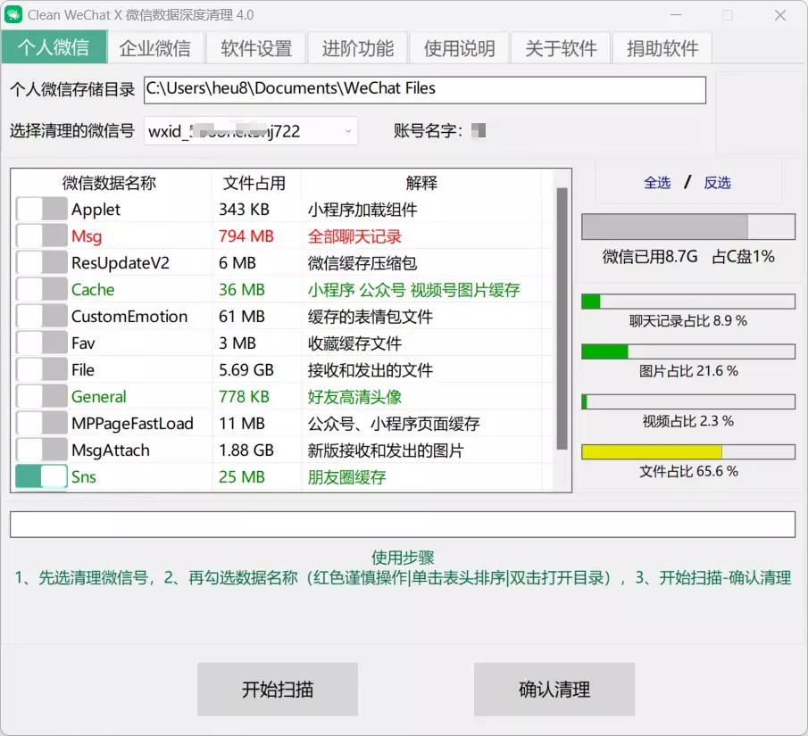
Task: Enable the Cache row switch
Action: click(x=41, y=289)
